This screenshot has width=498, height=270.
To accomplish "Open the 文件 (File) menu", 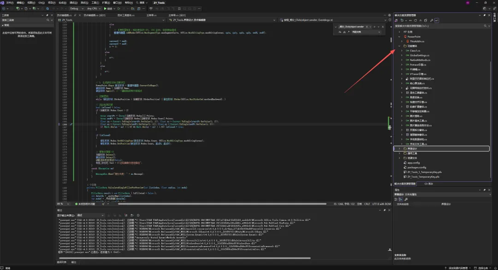I will click(x=10, y=3).
